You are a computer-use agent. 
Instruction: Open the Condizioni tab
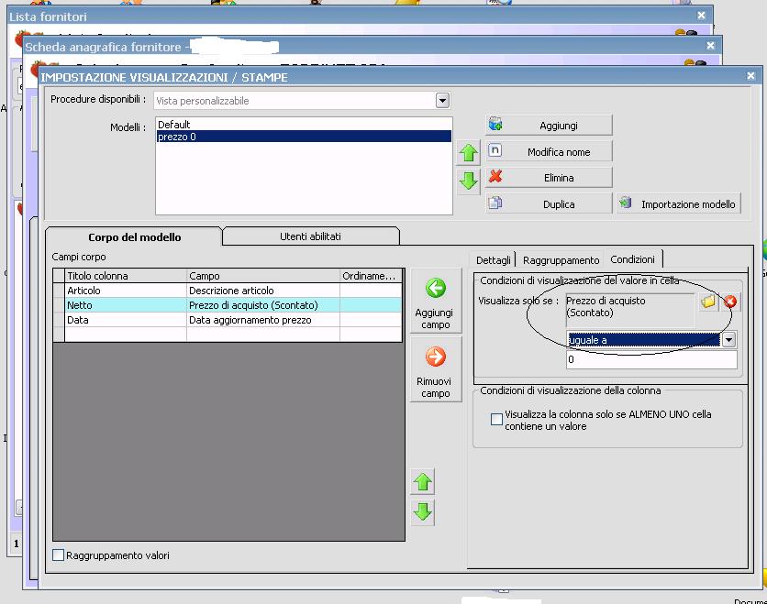[632, 259]
